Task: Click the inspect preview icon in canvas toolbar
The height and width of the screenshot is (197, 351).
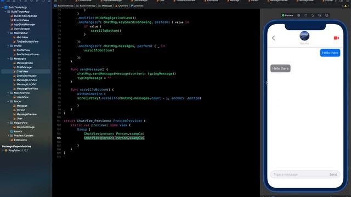Action: (x=298, y=15)
